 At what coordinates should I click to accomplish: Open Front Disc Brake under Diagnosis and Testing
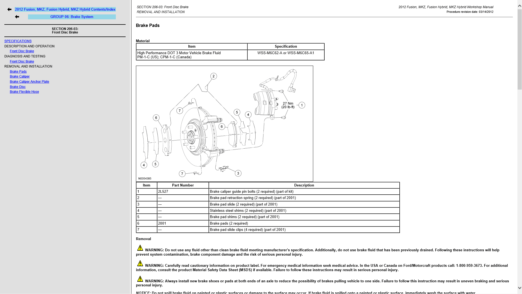click(x=22, y=62)
